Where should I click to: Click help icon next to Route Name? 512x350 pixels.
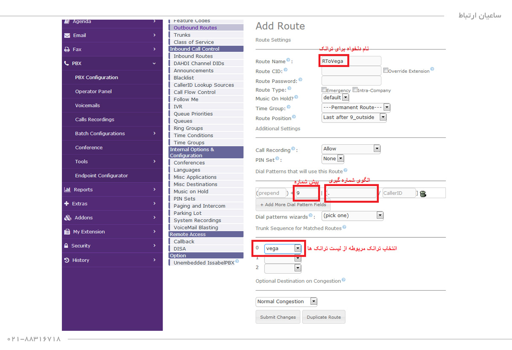coord(288,60)
